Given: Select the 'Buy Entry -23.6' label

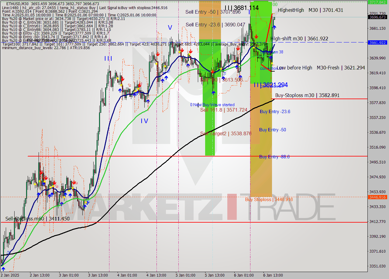Looking at the screenshot, I should click(275, 112).
